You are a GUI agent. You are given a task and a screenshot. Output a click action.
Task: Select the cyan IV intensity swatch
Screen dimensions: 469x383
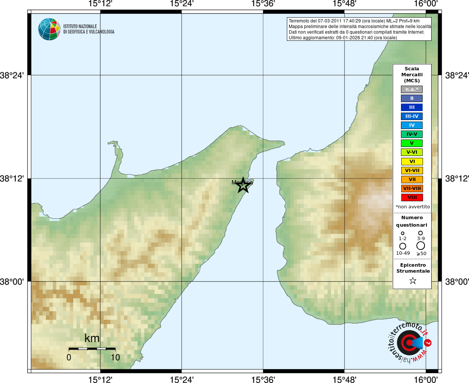412,125
